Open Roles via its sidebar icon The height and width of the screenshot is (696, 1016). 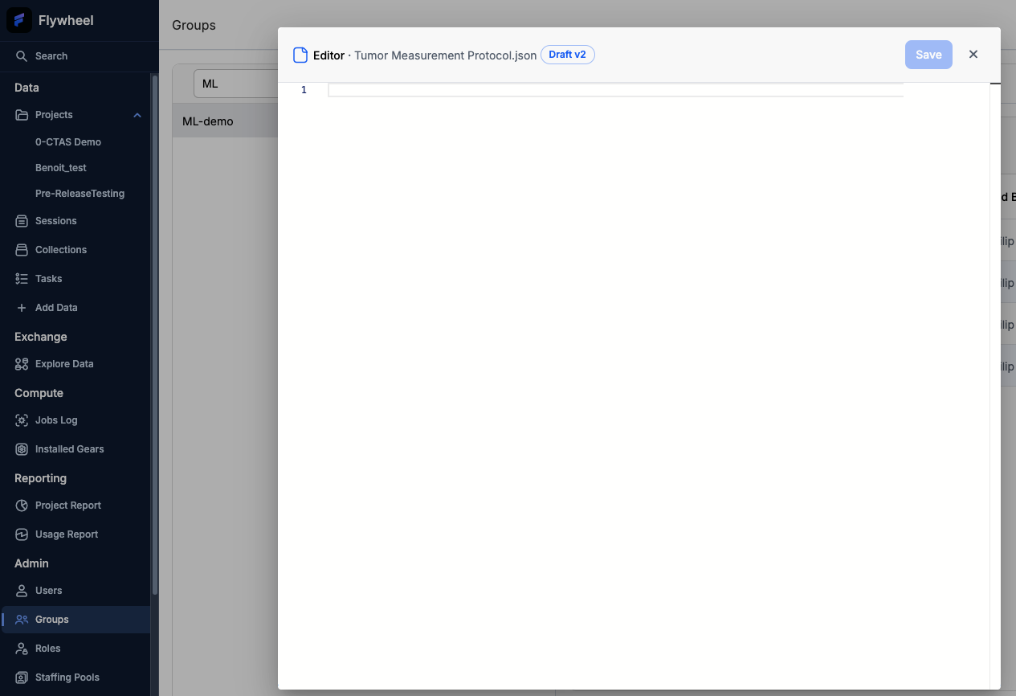[21, 648]
